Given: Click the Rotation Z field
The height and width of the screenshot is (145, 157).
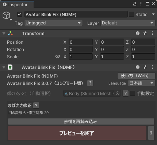Looking at the screenshot, I should click(143, 50).
